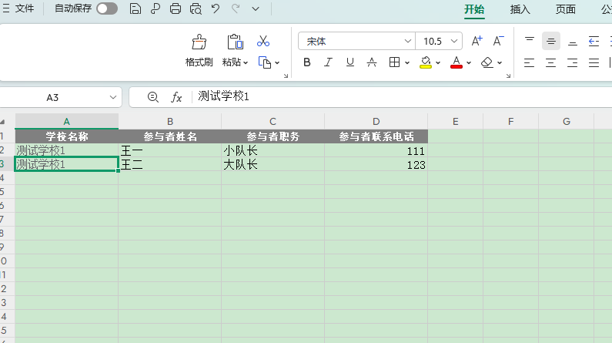Switch to the 页面 ribbon tab
The height and width of the screenshot is (343, 612).
(x=566, y=9)
